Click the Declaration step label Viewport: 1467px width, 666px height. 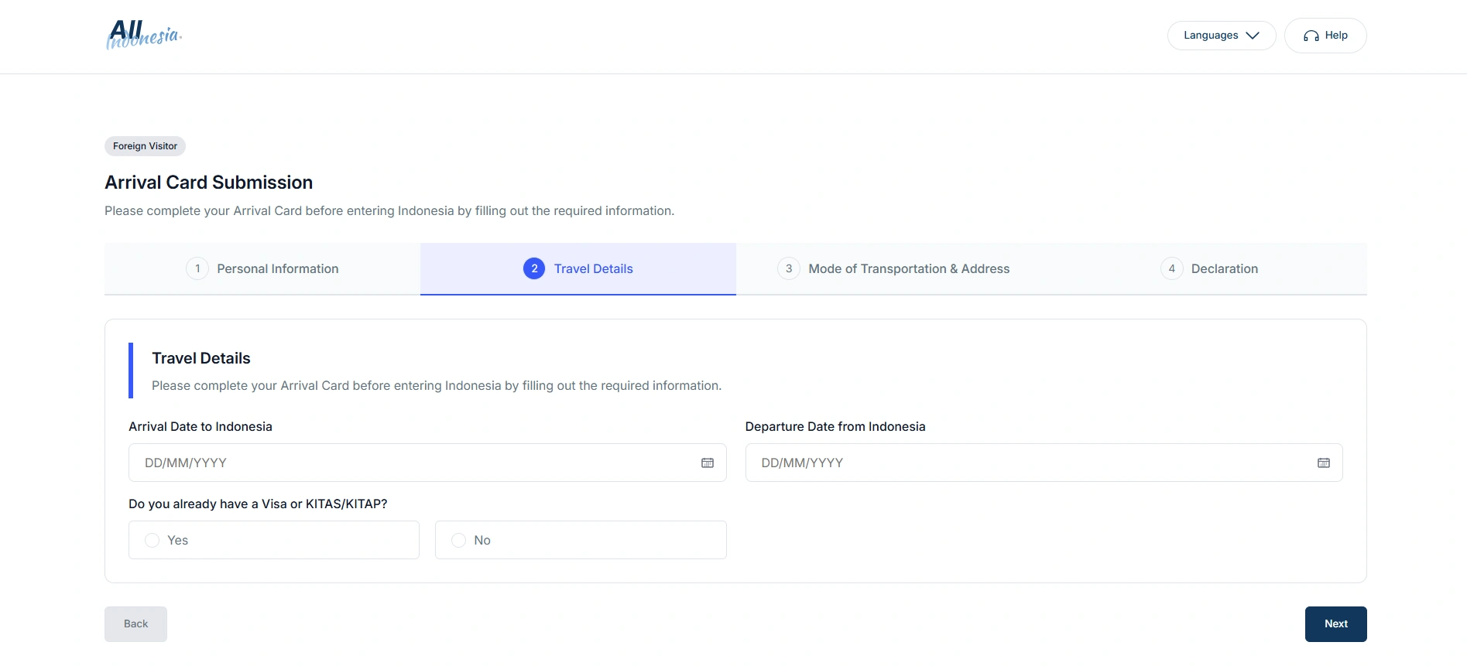[x=1224, y=268]
